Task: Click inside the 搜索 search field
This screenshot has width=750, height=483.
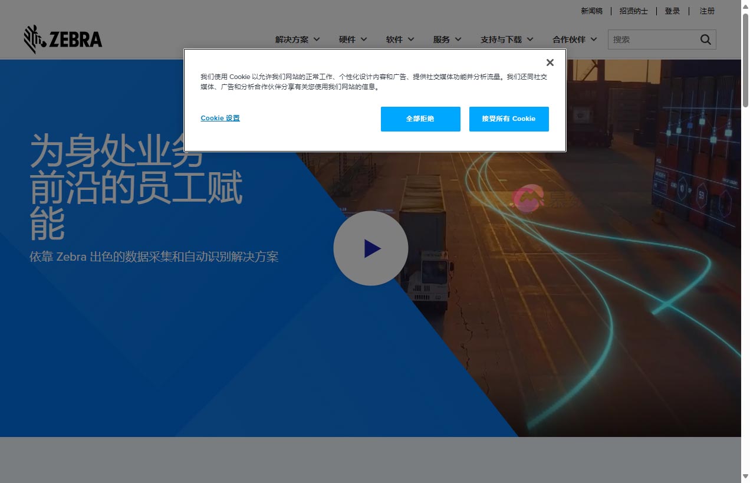Action: tap(654, 39)
